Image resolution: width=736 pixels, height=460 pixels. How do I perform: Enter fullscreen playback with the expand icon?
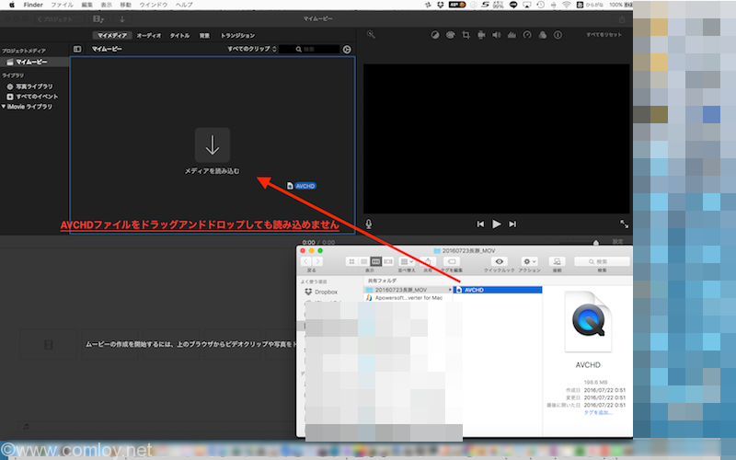pyautogui.click(x=625, y=224)
